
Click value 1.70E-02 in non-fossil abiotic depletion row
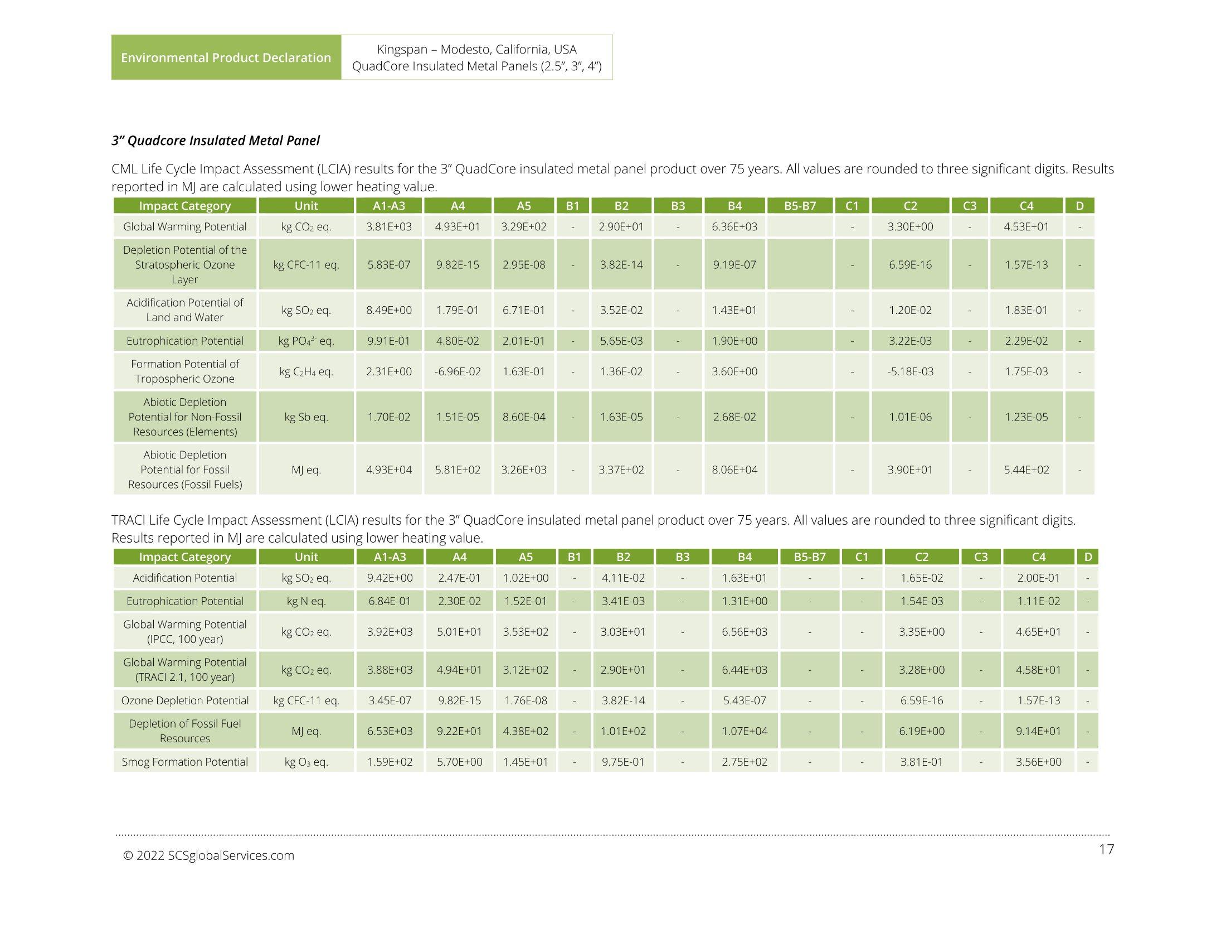pyautogui.click(x=389, y=417)
